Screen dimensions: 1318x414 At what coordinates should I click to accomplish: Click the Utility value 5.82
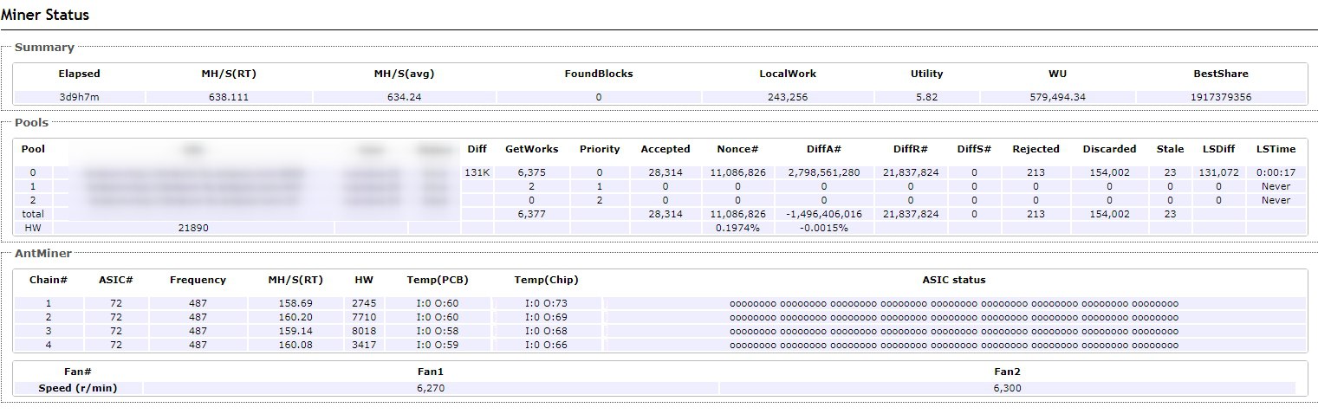pos(926,97)
